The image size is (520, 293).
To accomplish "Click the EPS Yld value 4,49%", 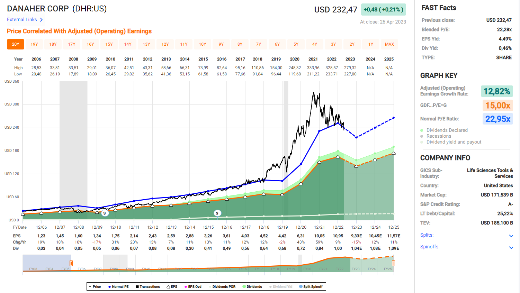I will [x=505, y=39].
